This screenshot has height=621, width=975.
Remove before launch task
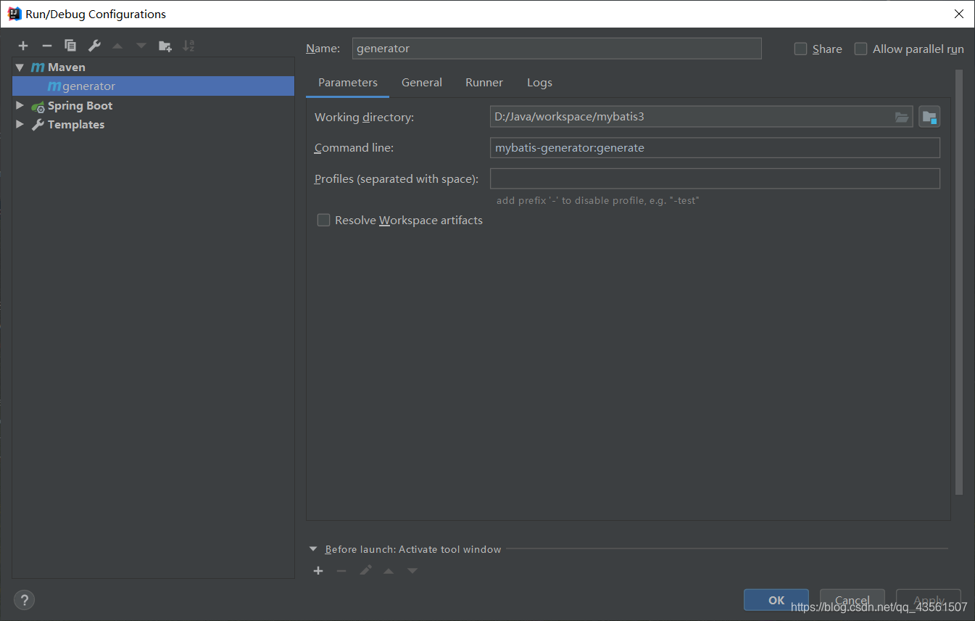coord(341,571)
